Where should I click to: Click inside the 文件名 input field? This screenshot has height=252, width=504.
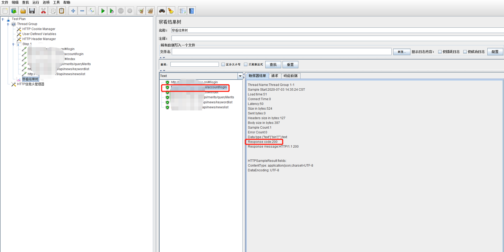[280, 52]
